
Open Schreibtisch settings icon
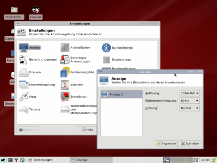(x=65, y=96)
